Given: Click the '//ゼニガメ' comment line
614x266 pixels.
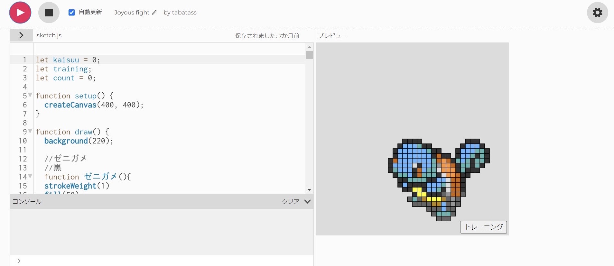Looking at the screenshot, I should (65, 159).
